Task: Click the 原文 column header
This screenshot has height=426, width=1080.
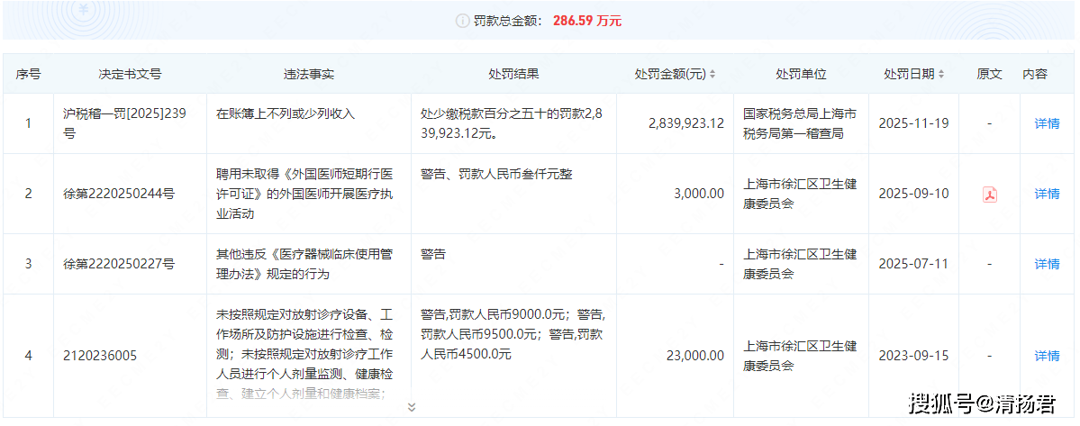Action: [x=990, y=75]
